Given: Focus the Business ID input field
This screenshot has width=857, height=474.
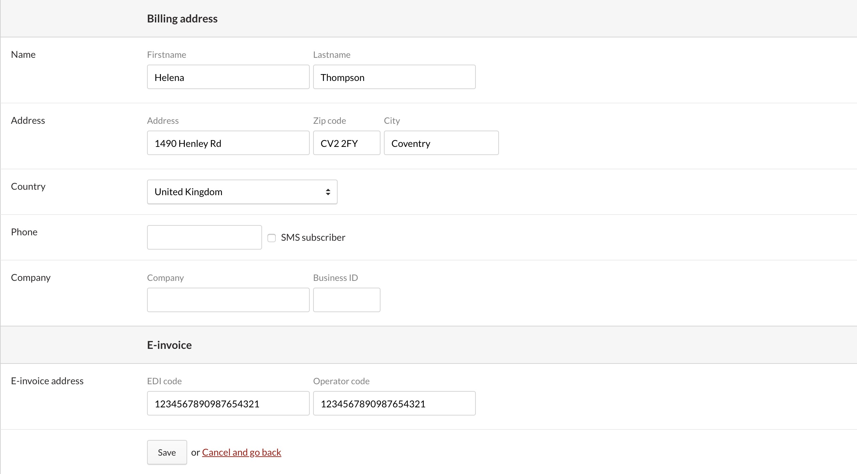Looking at the screenshot, I should (346, 300).
